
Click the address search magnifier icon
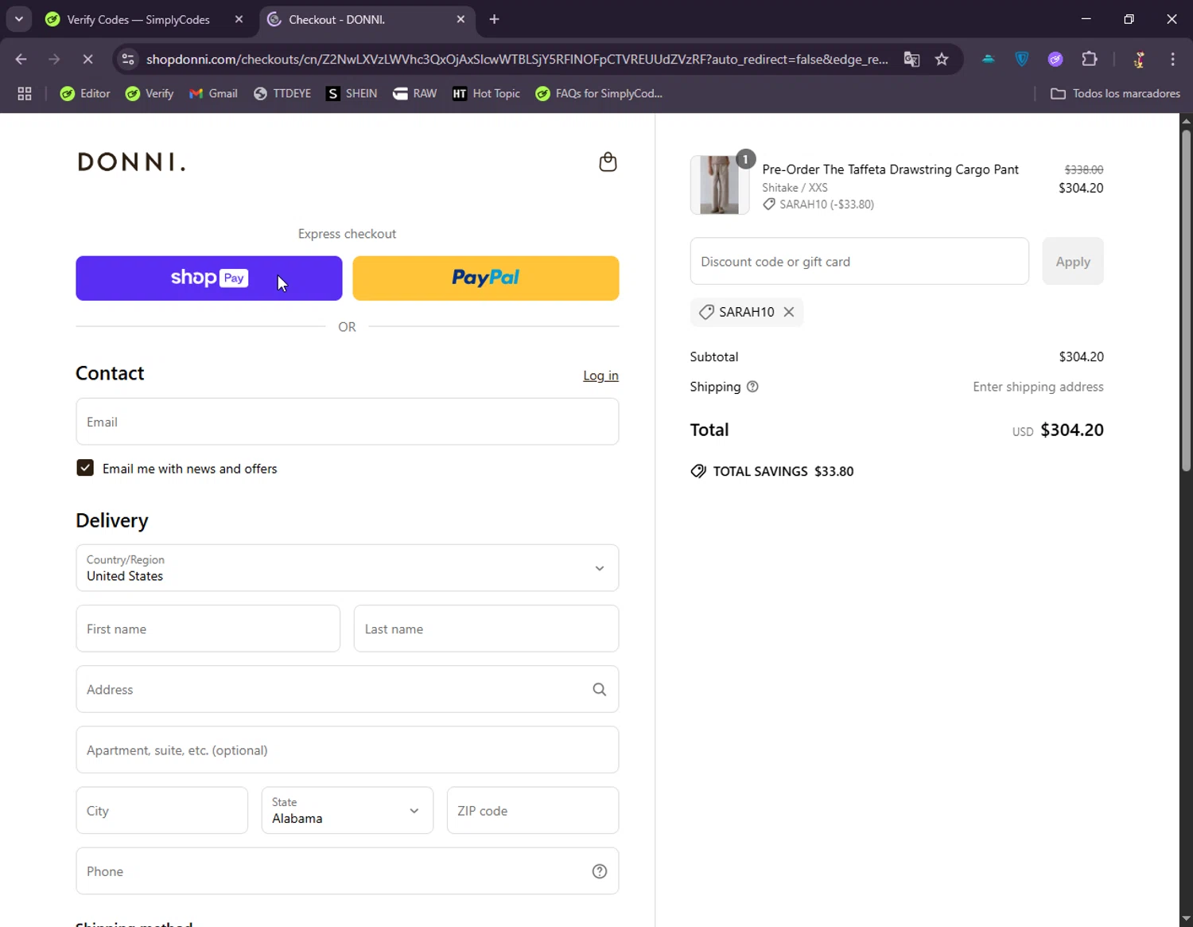coord(600,690)
